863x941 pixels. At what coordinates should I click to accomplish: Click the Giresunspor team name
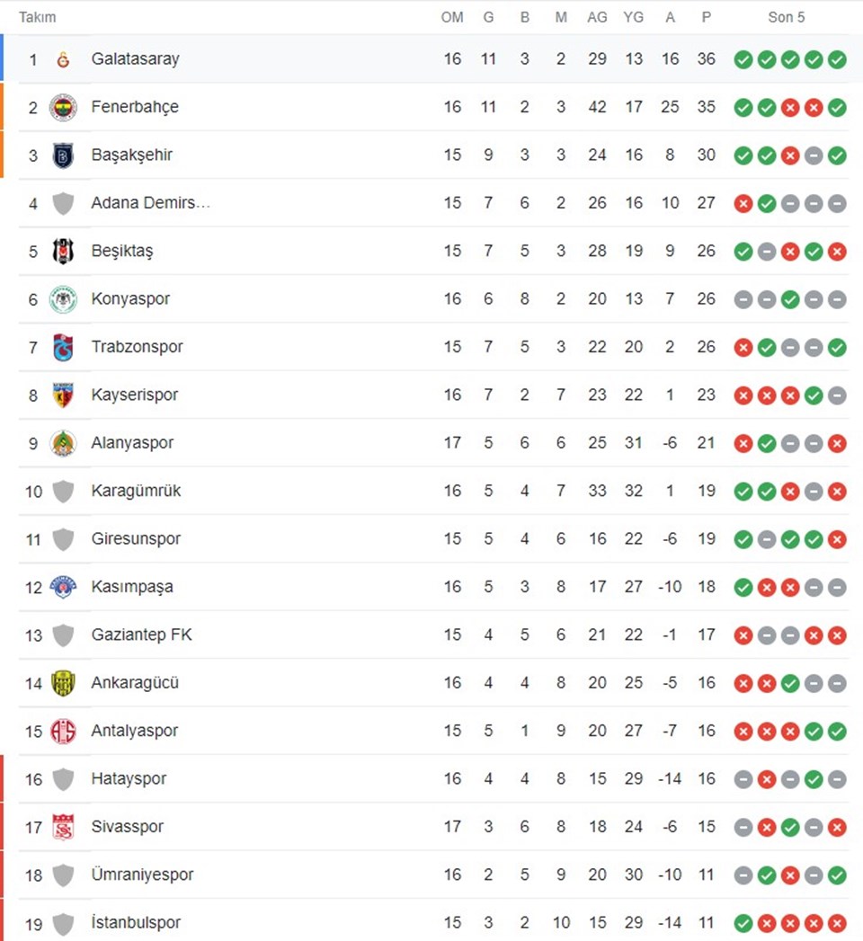pos(136,539)
